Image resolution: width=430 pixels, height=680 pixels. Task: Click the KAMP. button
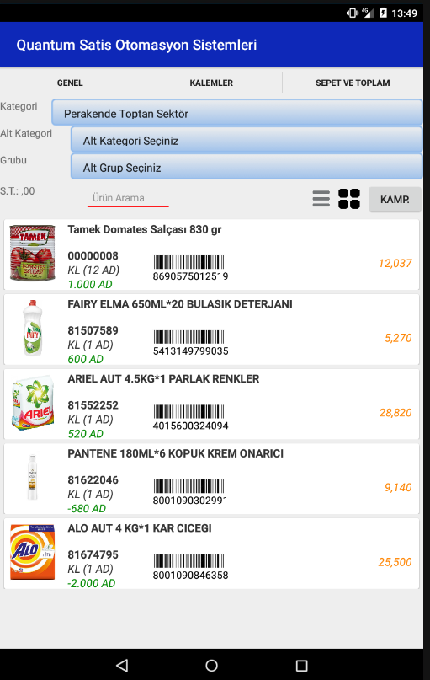(395, 200)
